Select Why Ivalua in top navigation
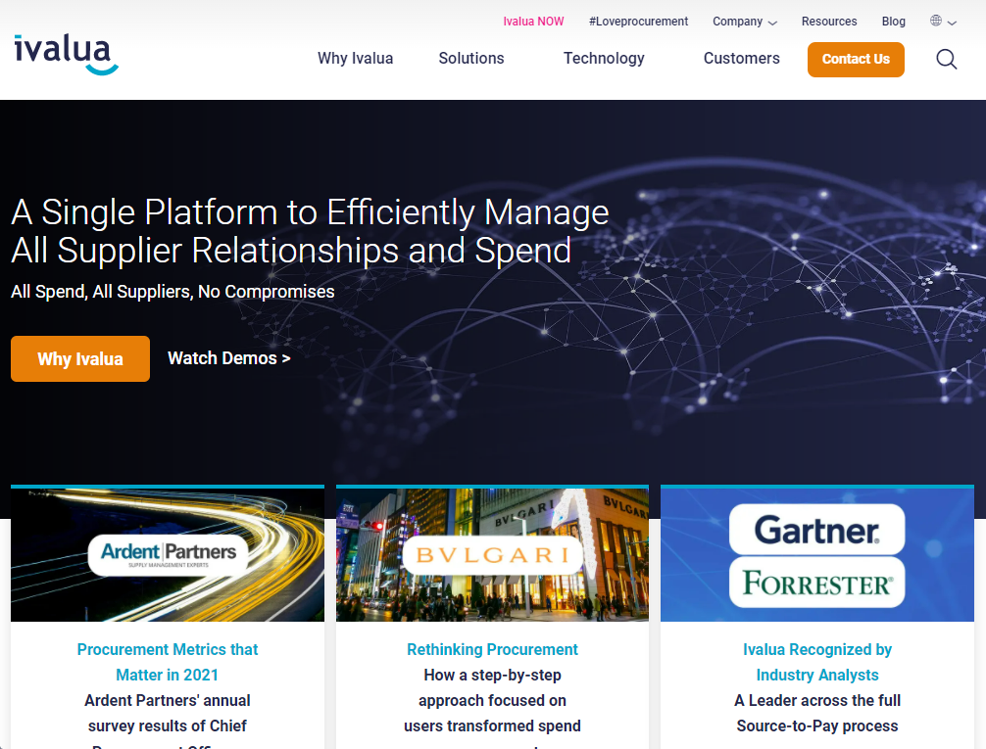This screenshot has height=749, width=986. pos(355,59)
